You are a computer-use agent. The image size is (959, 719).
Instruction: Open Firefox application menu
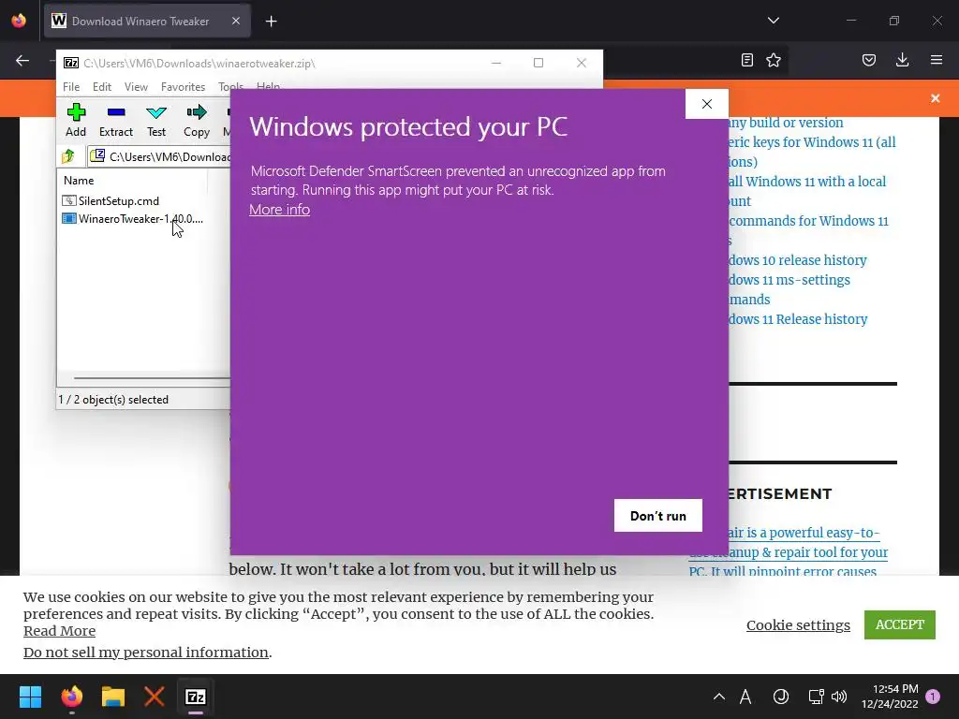click(937, 60)
